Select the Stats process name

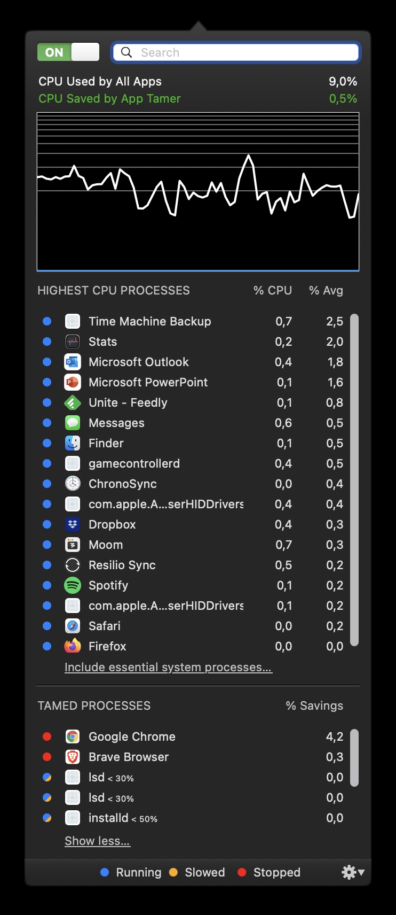pos(102,342)
